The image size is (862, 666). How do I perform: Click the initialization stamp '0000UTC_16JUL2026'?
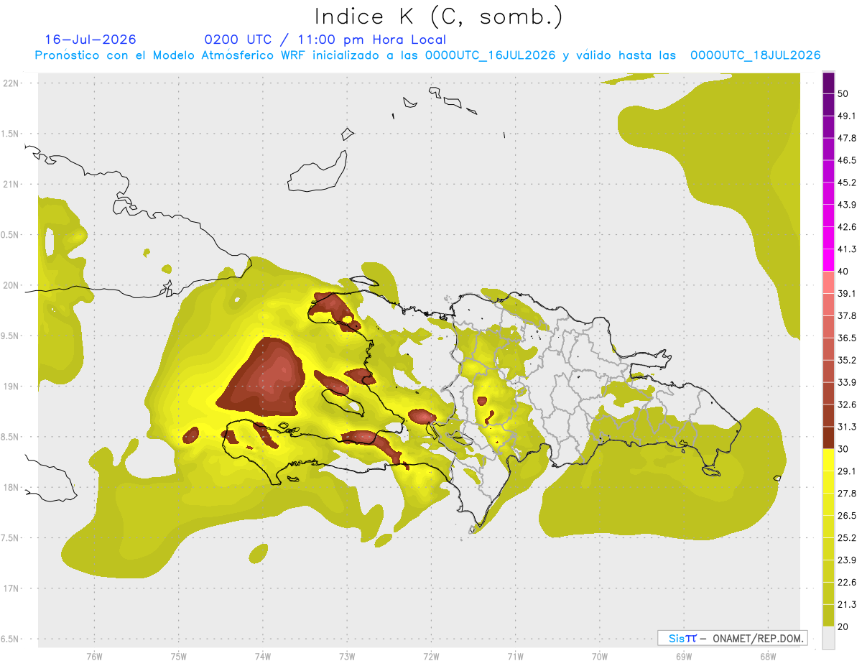coord(490,55)
